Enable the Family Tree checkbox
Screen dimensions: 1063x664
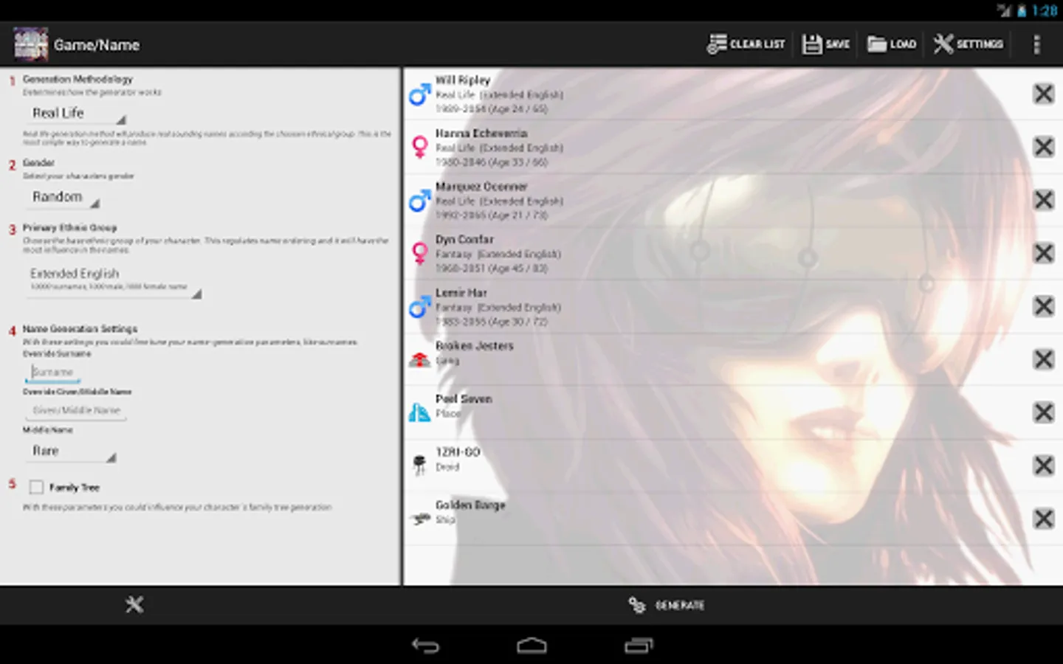point(36,487)
